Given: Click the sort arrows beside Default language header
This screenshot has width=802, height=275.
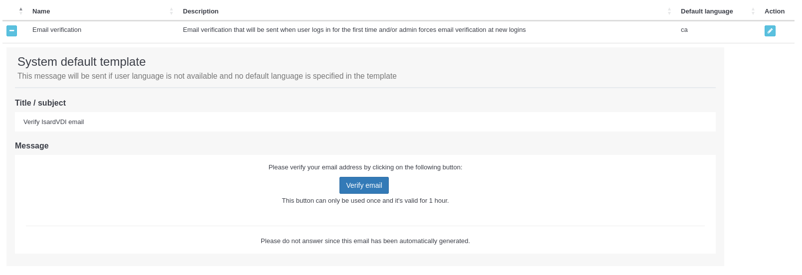Looking at the screenshot, I should (x=753, y=11).
